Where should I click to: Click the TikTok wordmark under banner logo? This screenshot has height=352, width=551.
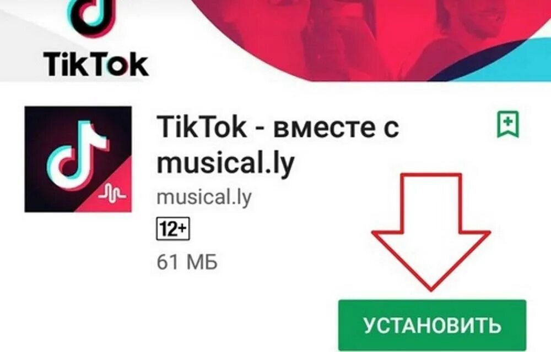[x=96, y=64]
